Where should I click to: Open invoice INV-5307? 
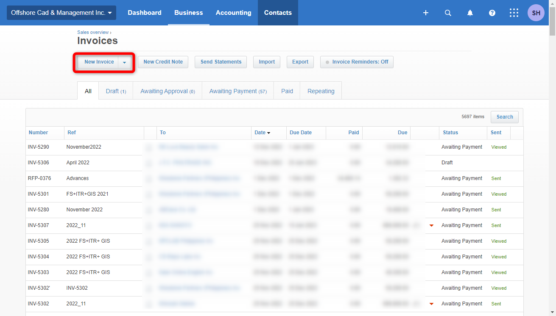[38, 225]
